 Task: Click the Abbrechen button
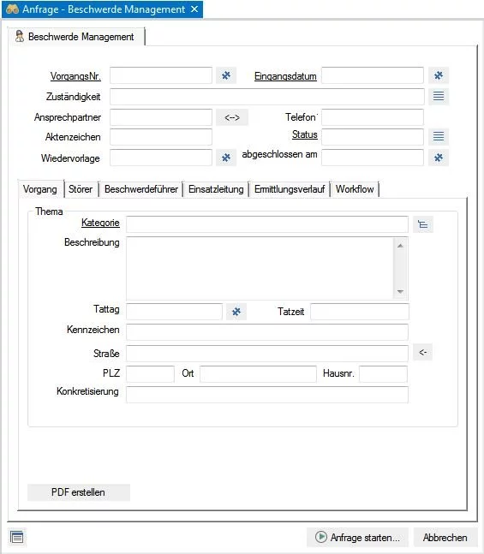coord(445,538)
